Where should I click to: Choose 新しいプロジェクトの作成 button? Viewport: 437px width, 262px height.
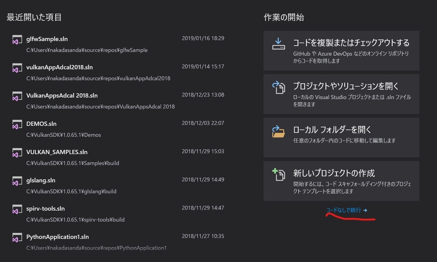click(x=341, y=181)
